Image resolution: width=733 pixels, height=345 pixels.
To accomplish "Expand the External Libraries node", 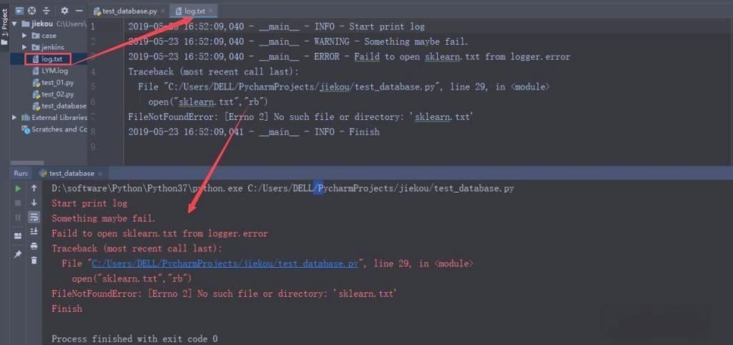I will [15, 118].
